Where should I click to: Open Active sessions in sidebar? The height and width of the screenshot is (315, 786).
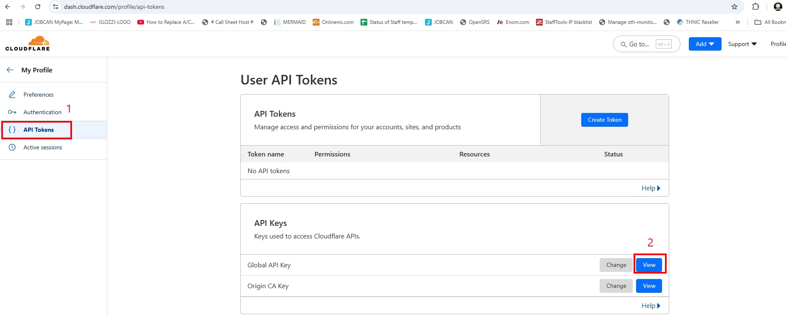pyautogui.click(x=43, y=147)
